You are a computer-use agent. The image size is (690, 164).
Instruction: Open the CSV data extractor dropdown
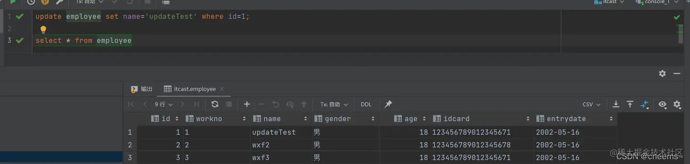(x=592, y=104)
